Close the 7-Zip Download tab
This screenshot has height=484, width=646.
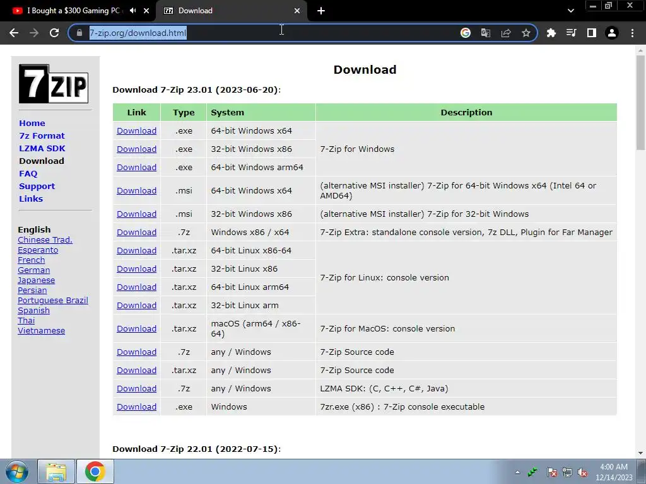point(297,11)
